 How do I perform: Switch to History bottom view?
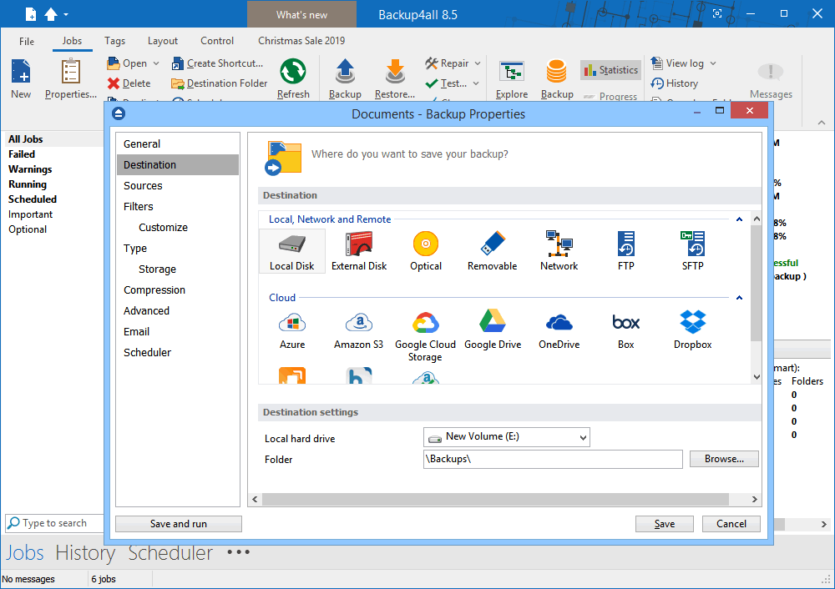click(85, 553)
